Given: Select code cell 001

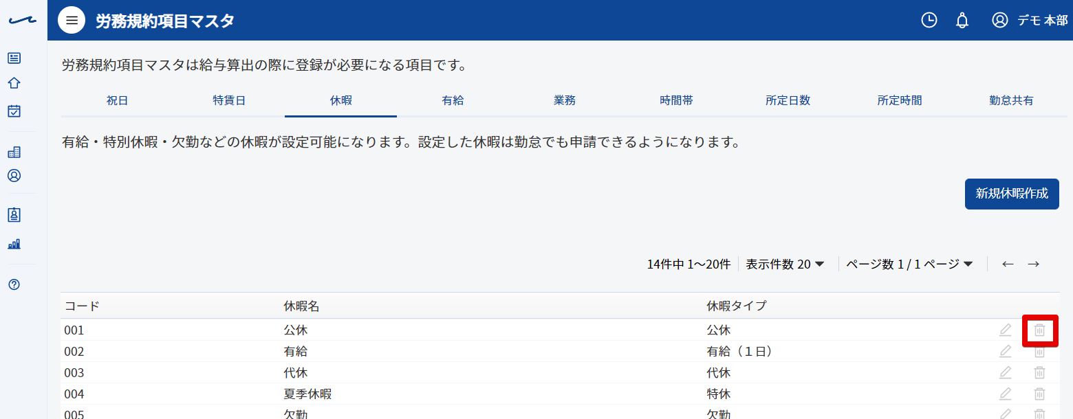Looking at the screenshot, I should coord(74,330).
